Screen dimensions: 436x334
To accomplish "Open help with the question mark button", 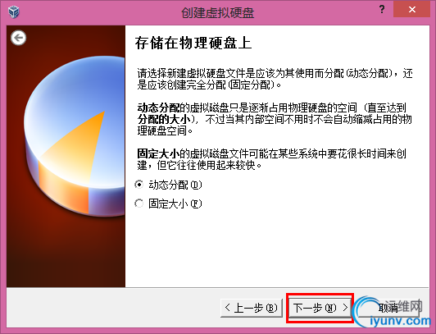I will (382, 10).
